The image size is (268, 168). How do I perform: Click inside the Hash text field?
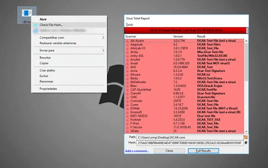(190, 143)
